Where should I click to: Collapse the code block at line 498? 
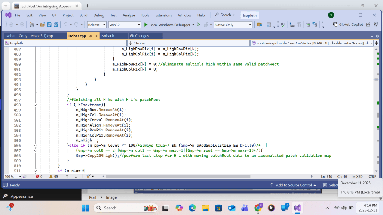35,105
